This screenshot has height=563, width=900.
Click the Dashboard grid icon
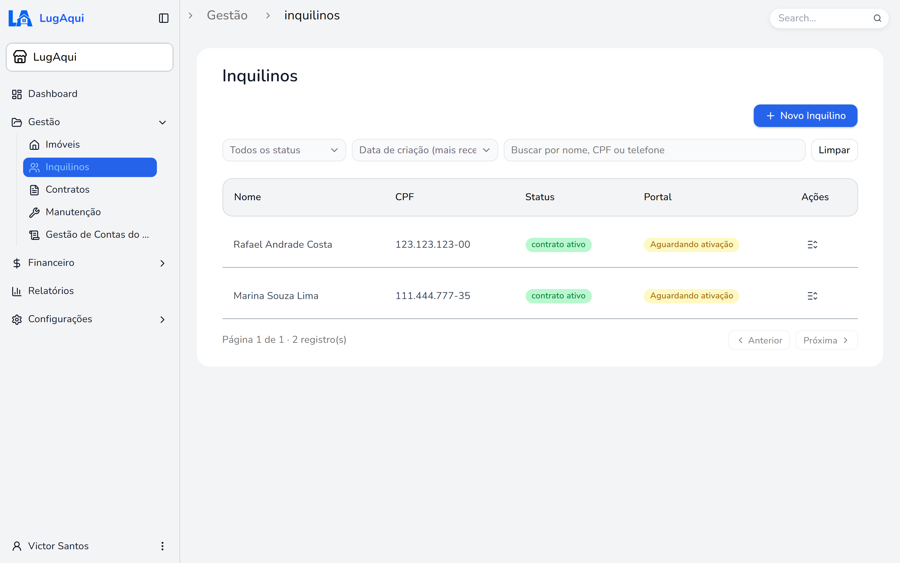17,94
